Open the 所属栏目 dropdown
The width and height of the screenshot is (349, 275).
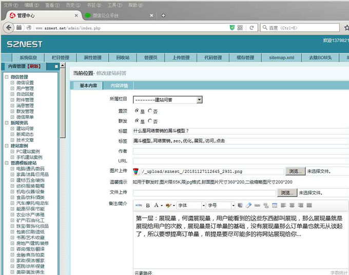(x=168, y=100)
